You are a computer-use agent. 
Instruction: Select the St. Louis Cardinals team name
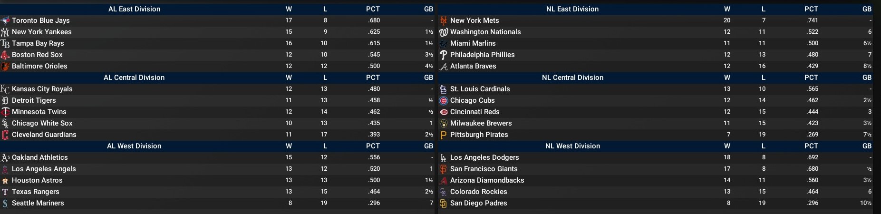[480, 89]
